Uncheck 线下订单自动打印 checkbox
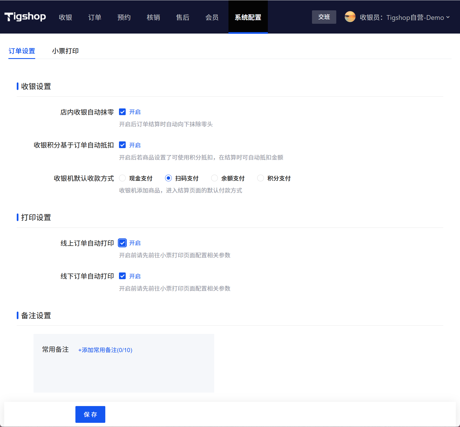 pyautogui.click(x=122, y=276)
